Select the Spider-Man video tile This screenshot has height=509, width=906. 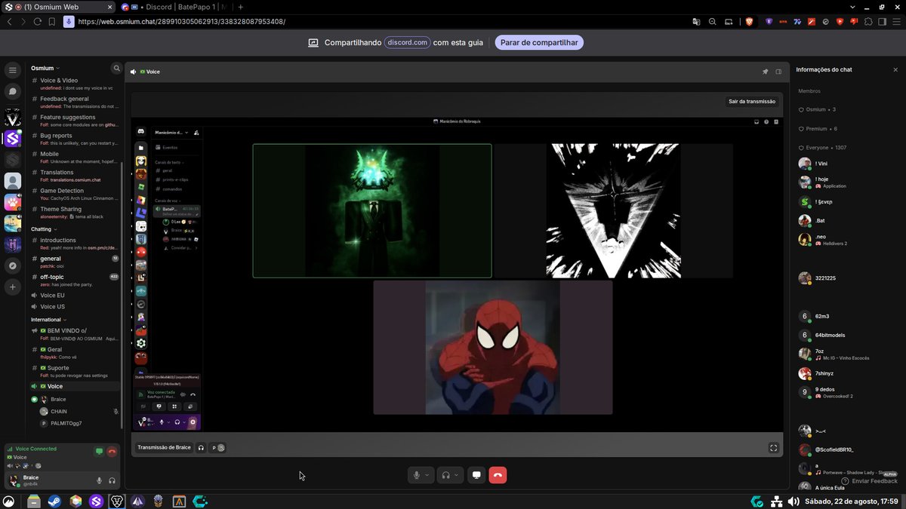493,348
